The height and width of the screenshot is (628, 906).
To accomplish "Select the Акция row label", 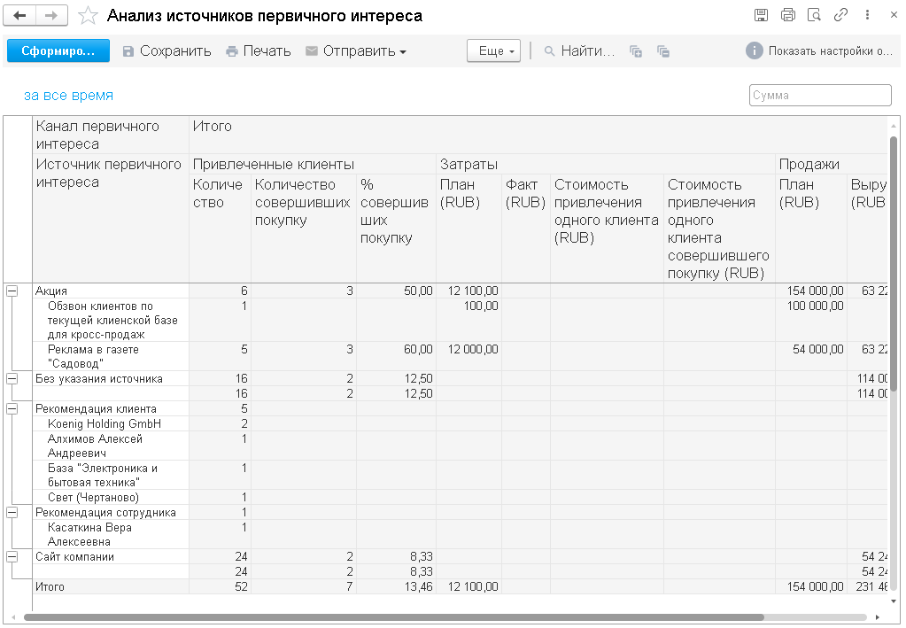I will (51, 291).
